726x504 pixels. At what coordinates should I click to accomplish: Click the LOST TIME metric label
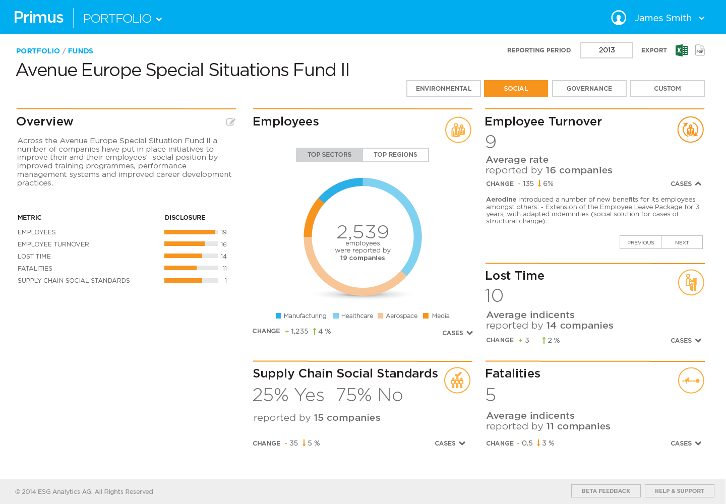[x=34, y=257]
